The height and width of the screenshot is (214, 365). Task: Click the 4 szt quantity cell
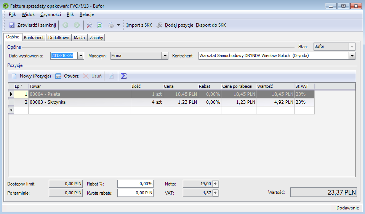tap(147, 102)
